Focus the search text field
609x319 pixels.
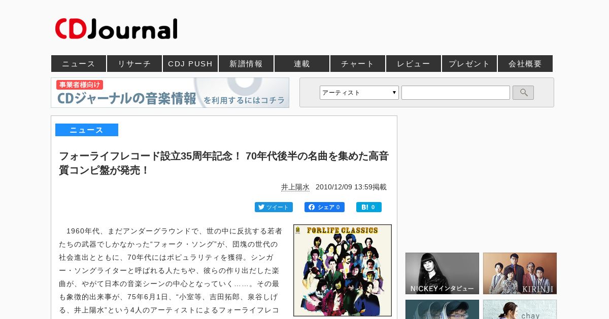coord(456,93)
